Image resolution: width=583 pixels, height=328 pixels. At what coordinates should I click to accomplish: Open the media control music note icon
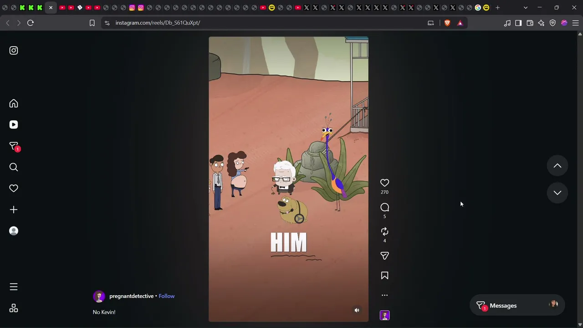pyautogui.click(x=507, y=23)
